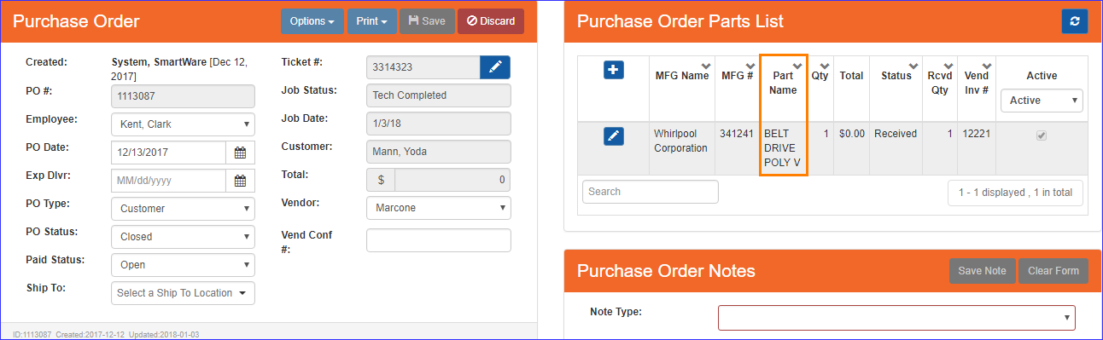Add a new part with the plus icon

614,70
